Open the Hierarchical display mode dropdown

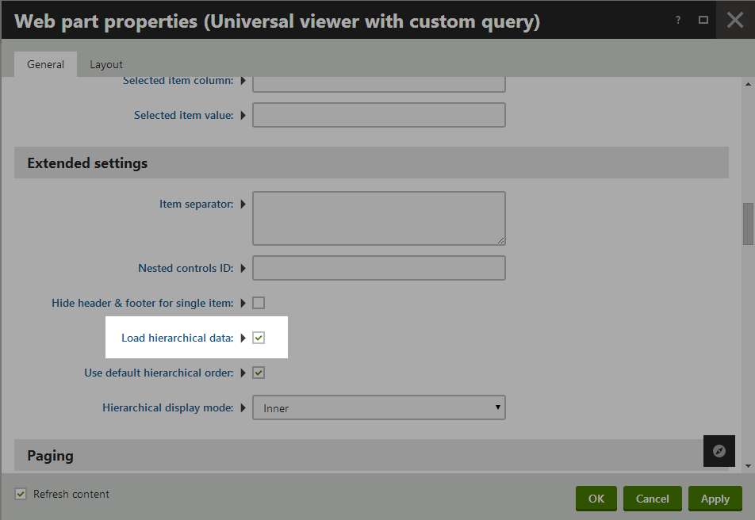[379, 407]
